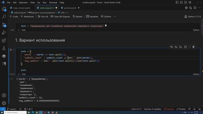
Task: Open notebook toolbar overflow ellipsis
Action: [115, 16]
